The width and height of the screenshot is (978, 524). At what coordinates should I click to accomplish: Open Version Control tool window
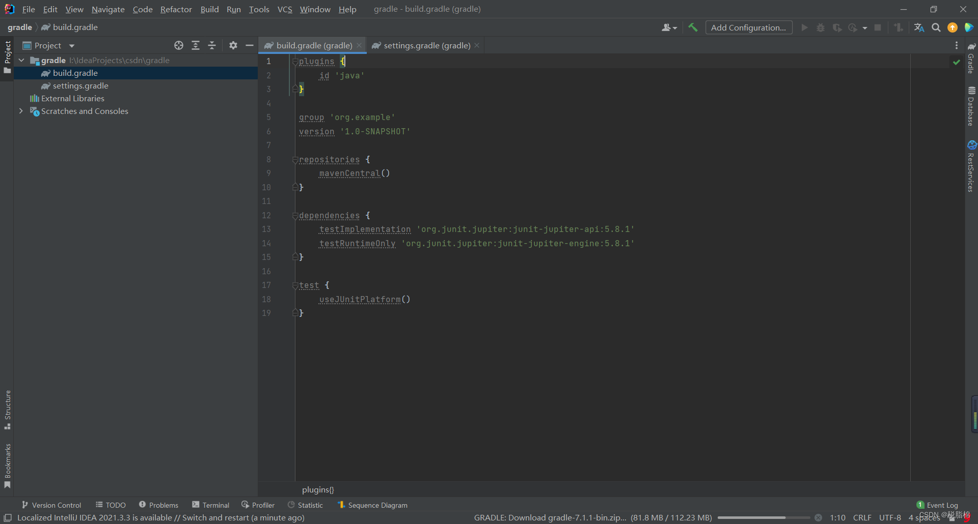coord(51,505)
